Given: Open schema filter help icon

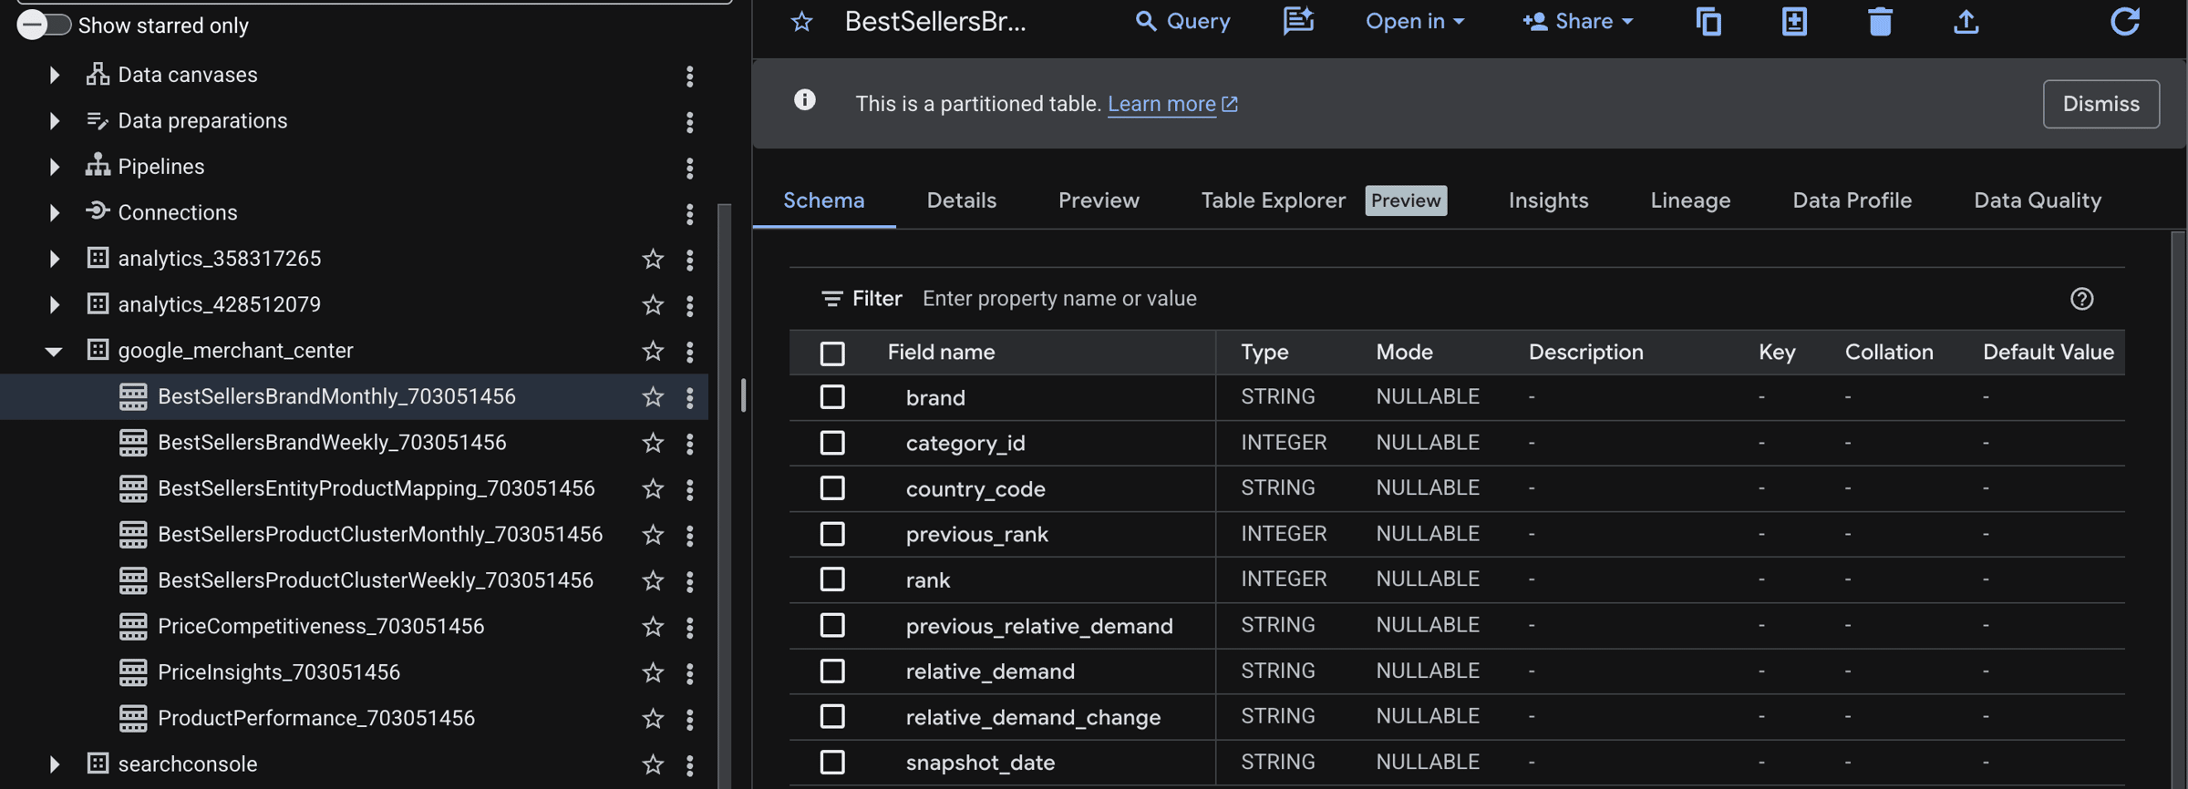Looking at the screenshot, I should [x=2081, y=299].
